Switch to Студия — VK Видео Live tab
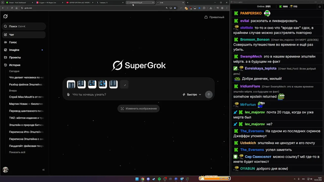This screenshot has height=182, width=324. pos(49,3)
